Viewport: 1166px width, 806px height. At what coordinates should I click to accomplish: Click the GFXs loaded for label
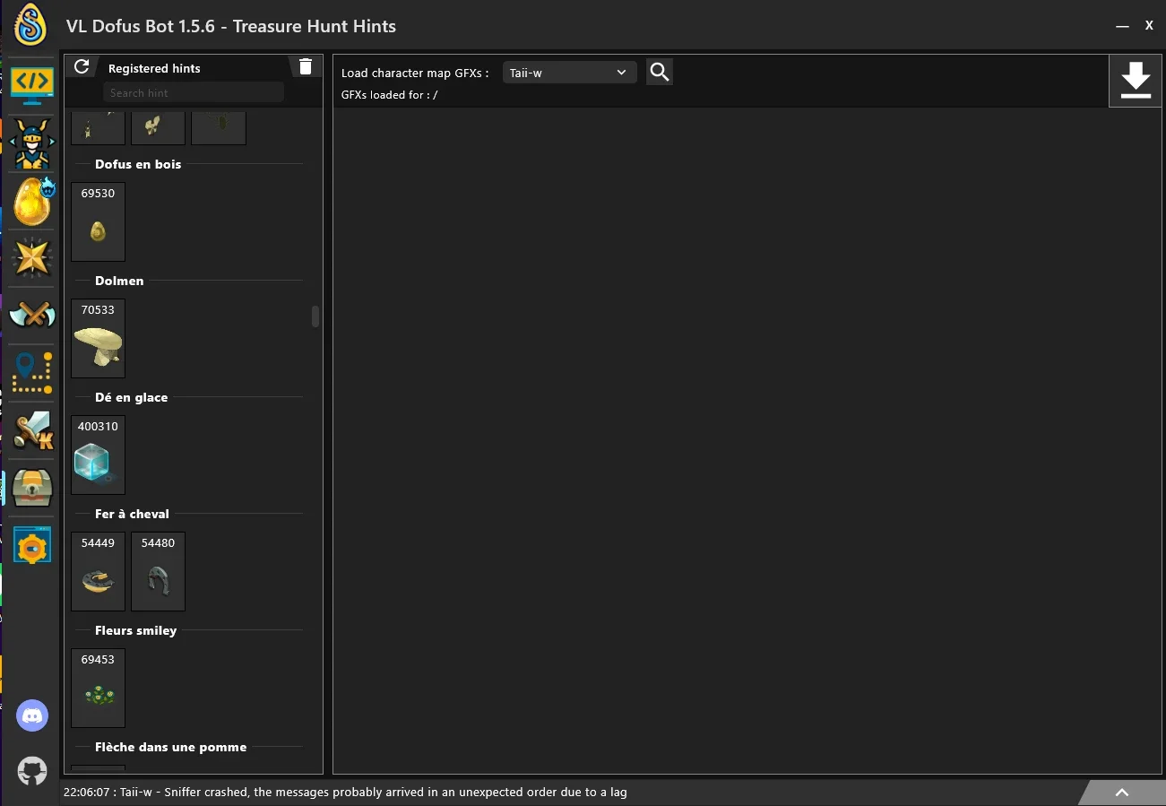click(x=390, y=94)
